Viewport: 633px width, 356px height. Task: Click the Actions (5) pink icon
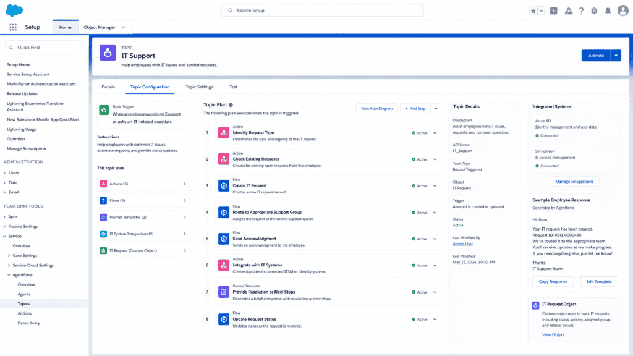point(103,184)
